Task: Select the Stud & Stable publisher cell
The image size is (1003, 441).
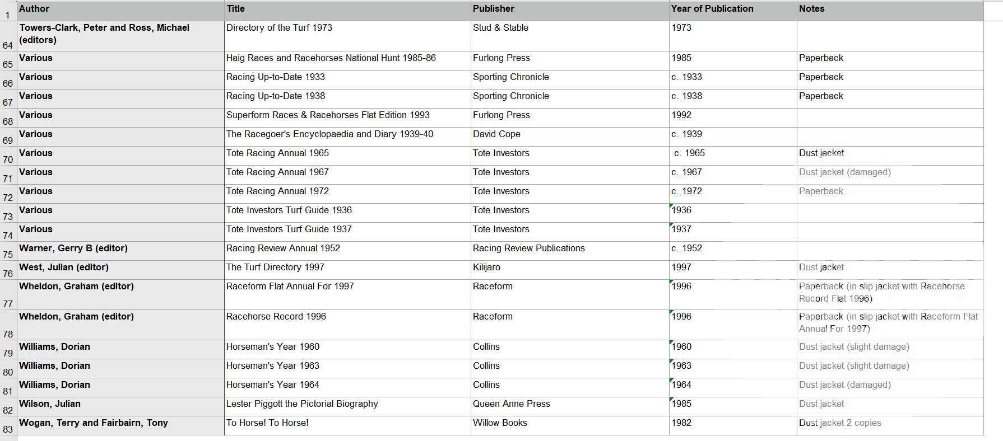Action: (570, 36)
